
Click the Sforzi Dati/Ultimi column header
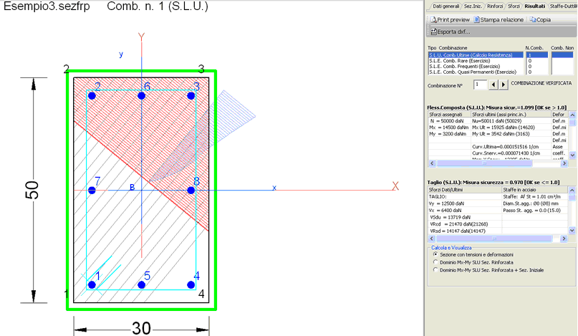[x=464, y=190]
